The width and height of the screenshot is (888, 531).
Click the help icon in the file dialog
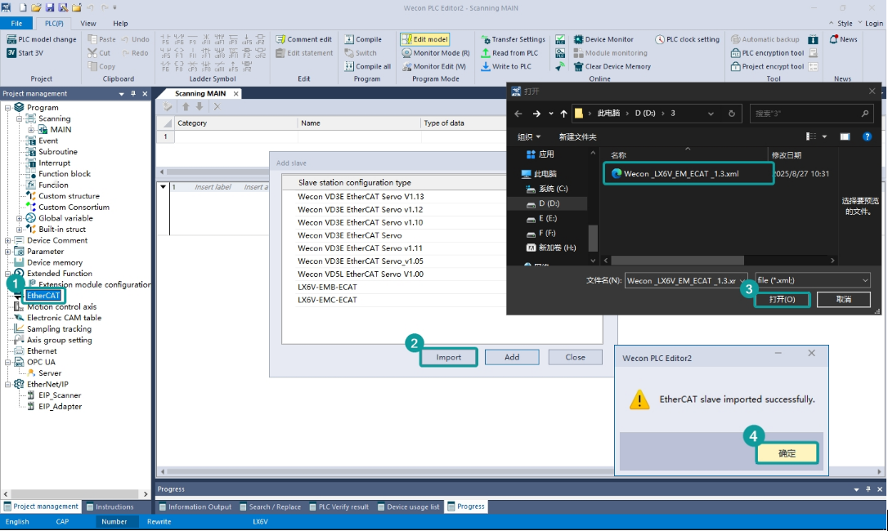point(867,136)
